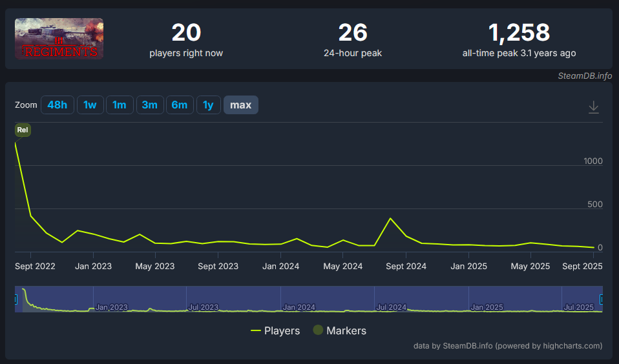Click the Jan 2025 main axis label

point(468,266)
